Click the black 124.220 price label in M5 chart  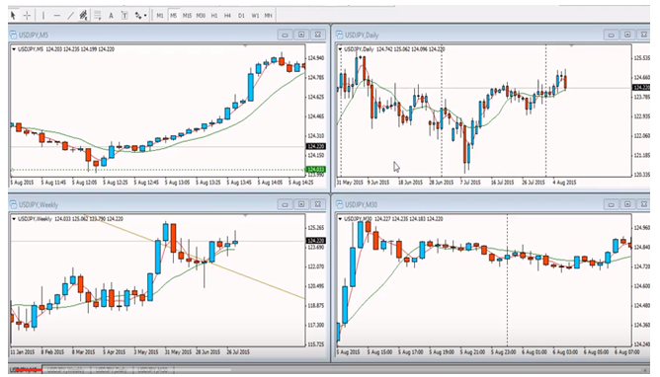316,146
